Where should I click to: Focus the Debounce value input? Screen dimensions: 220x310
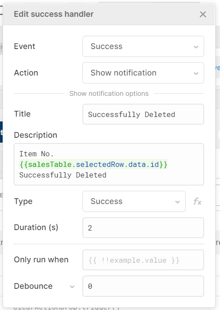(143, 286)
